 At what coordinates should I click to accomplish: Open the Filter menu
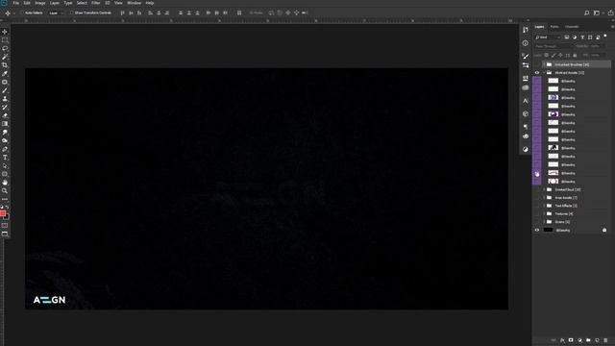[x=96, y=3]
